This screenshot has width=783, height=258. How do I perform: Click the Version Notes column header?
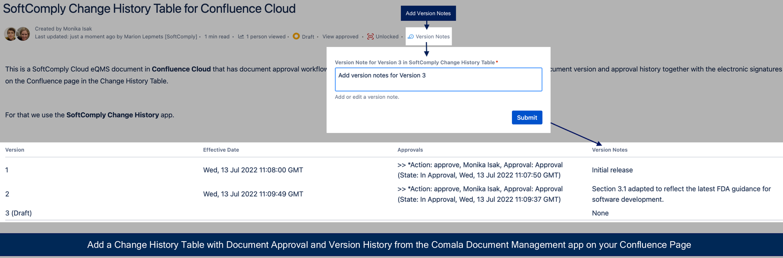609,150
